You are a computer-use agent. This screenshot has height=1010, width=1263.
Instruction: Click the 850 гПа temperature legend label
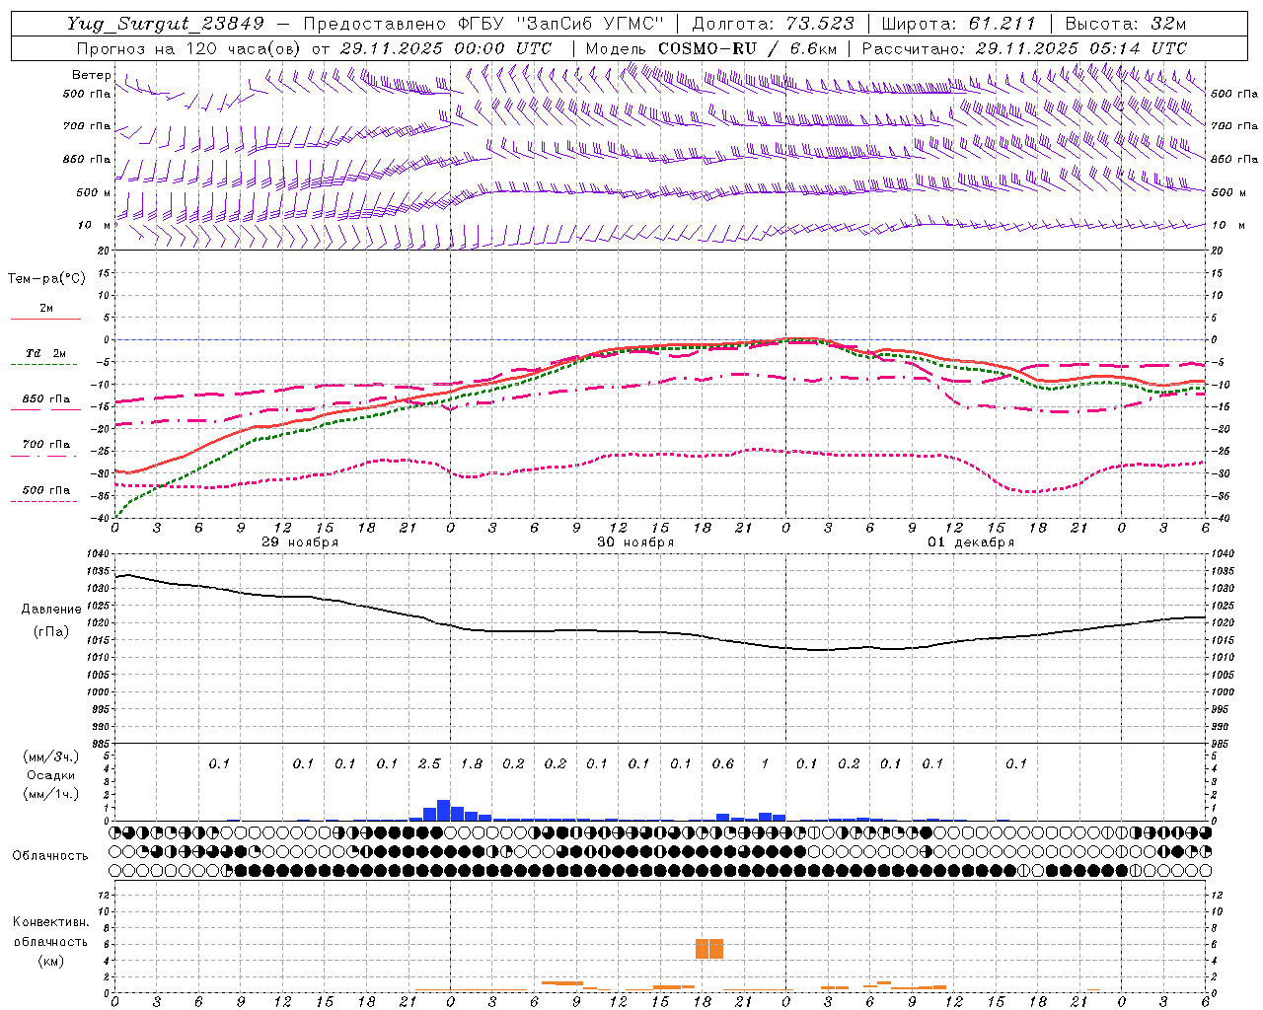pos(46,399)
